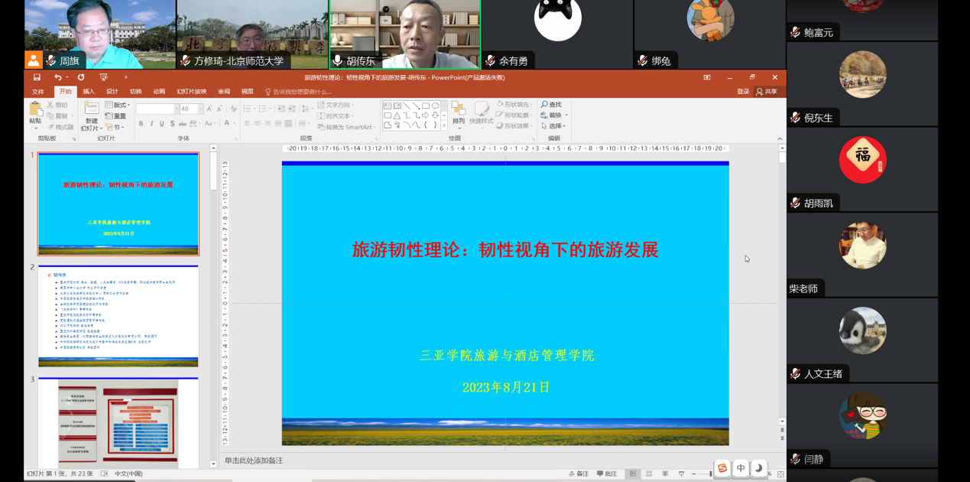This screenshot has width=970, height=482.
Task: Click the Sogou input method S icon
Action: pos(722,468)
